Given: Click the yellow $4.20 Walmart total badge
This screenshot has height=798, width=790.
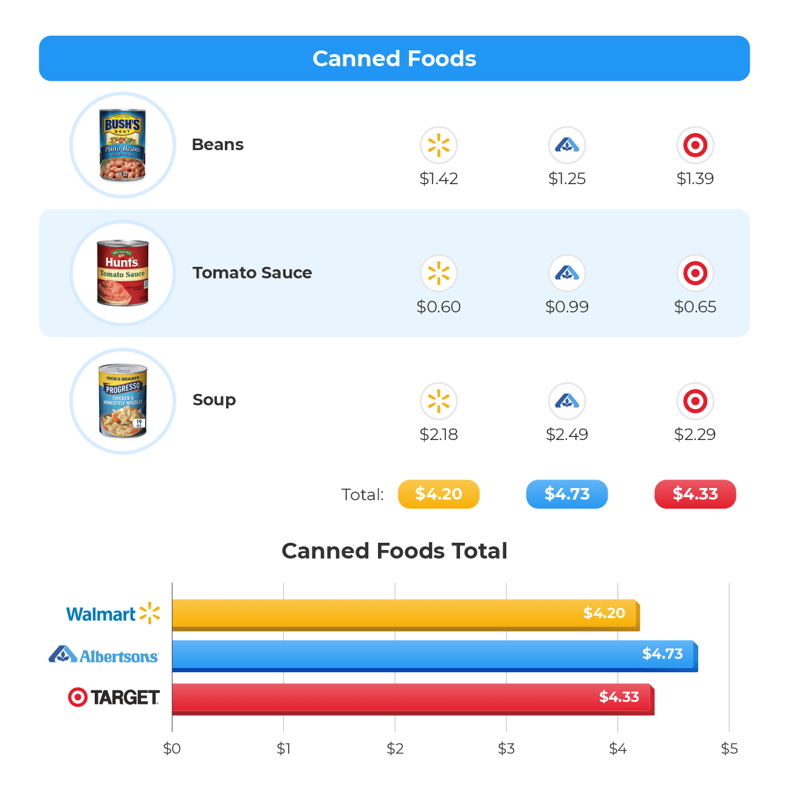Looking at the screenshot, I should 438,494.
